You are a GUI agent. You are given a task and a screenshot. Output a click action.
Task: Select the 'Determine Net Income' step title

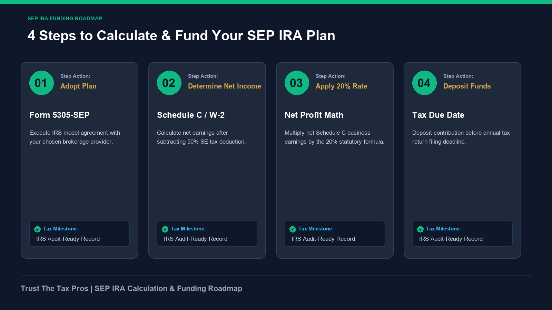pyautogui.click(x=225, y=86)
